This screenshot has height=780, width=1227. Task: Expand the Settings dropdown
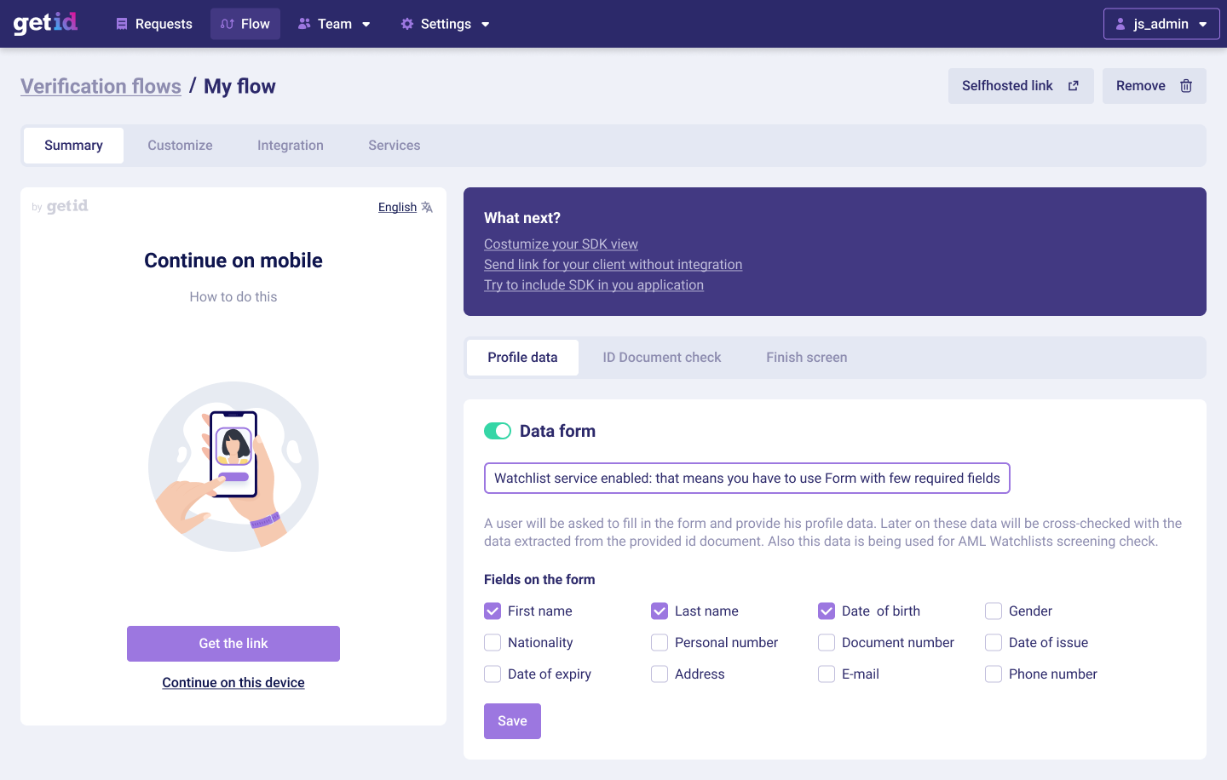[x=486, y=24]
